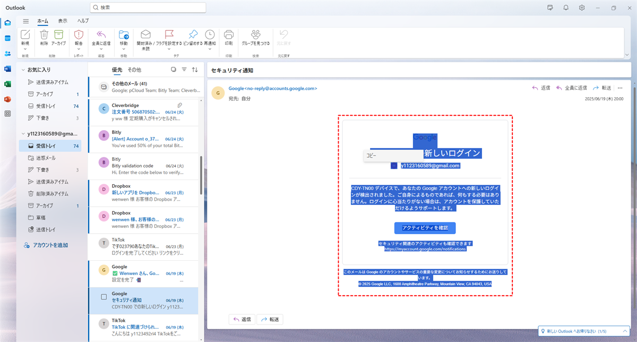
Task: Open the その他のメール (41) group
Action: (144, 87)
